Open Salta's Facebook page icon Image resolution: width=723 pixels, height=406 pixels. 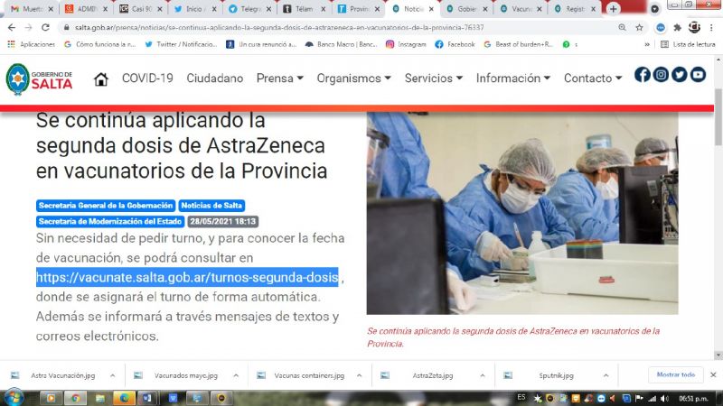point(643,75)
